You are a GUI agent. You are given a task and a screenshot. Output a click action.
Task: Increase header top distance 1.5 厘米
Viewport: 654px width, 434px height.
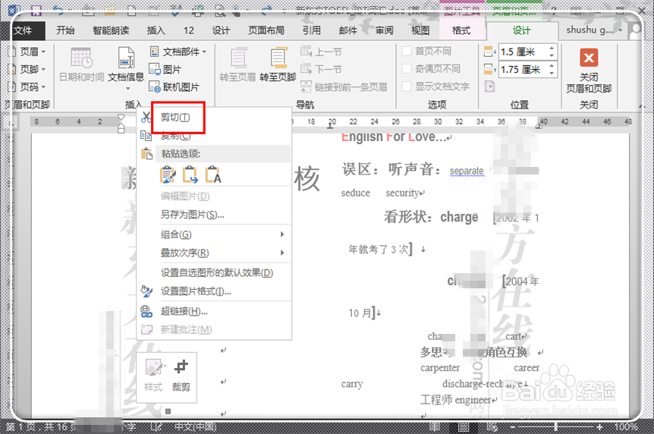[x=552, y=49]
